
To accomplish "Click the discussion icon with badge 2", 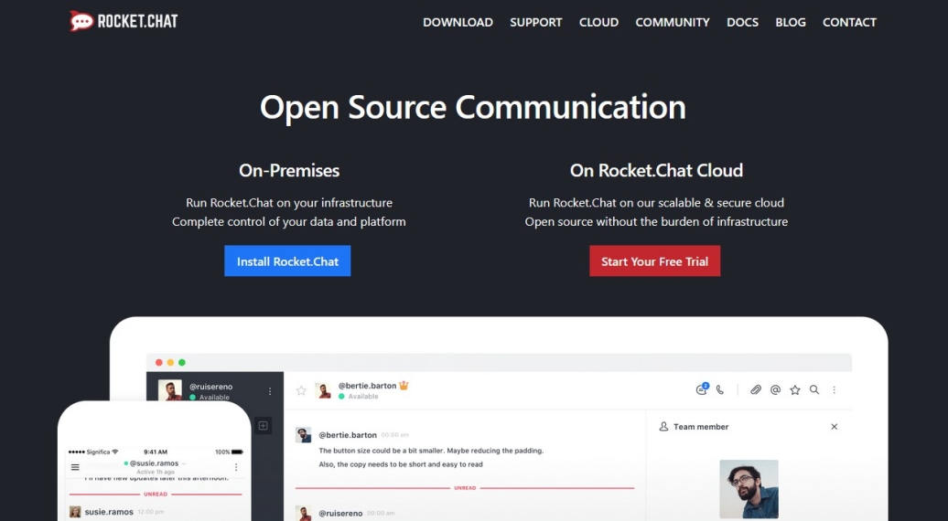I will click(701, 389).
